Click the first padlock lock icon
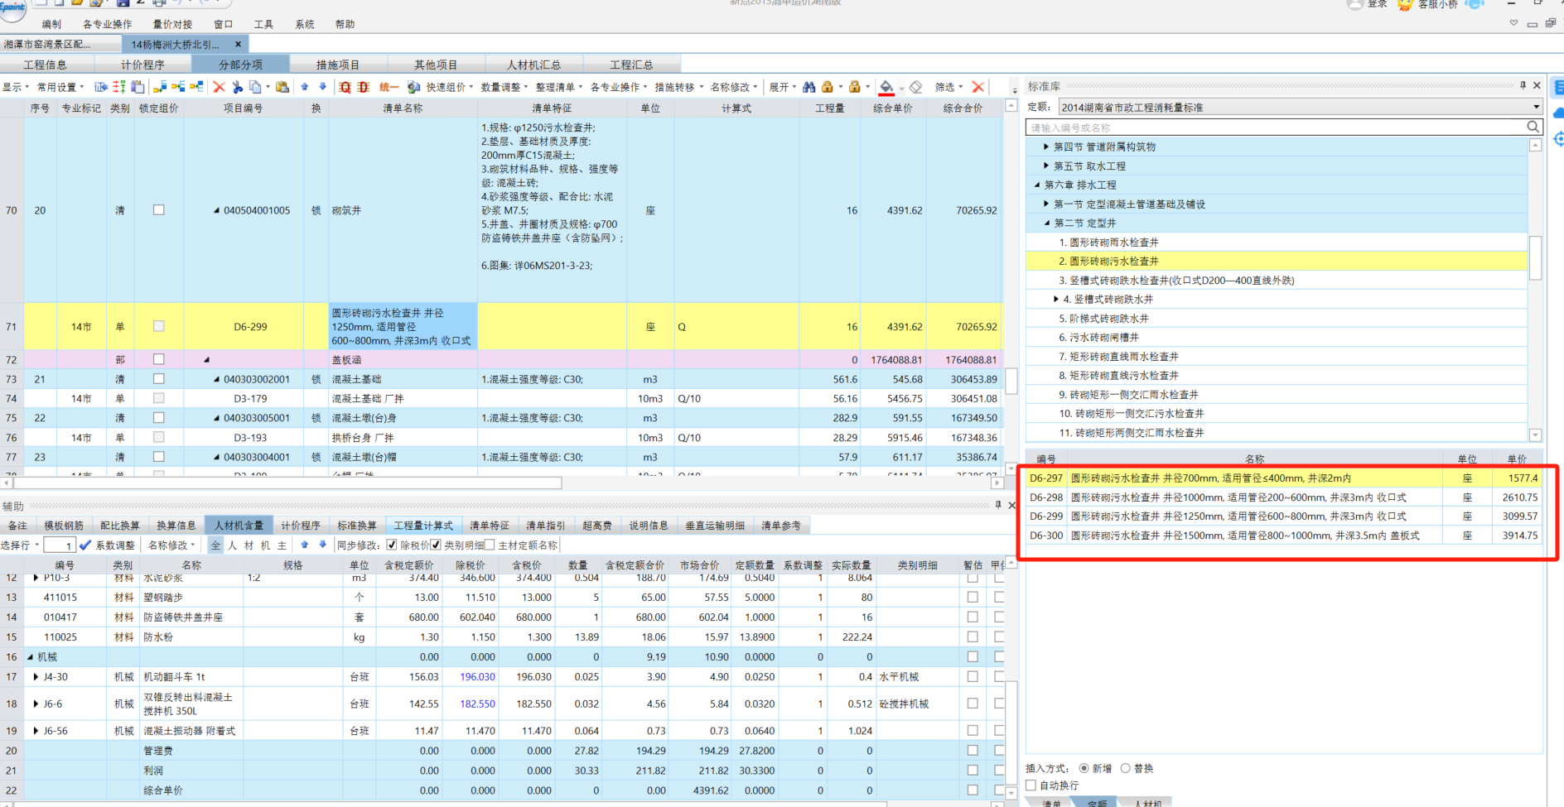 coord(827,87)
